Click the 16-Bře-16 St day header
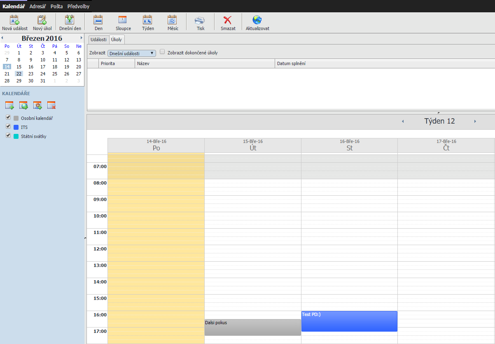Screen dimensions: 495x344 pyautogui.click(x=350, y=145)
